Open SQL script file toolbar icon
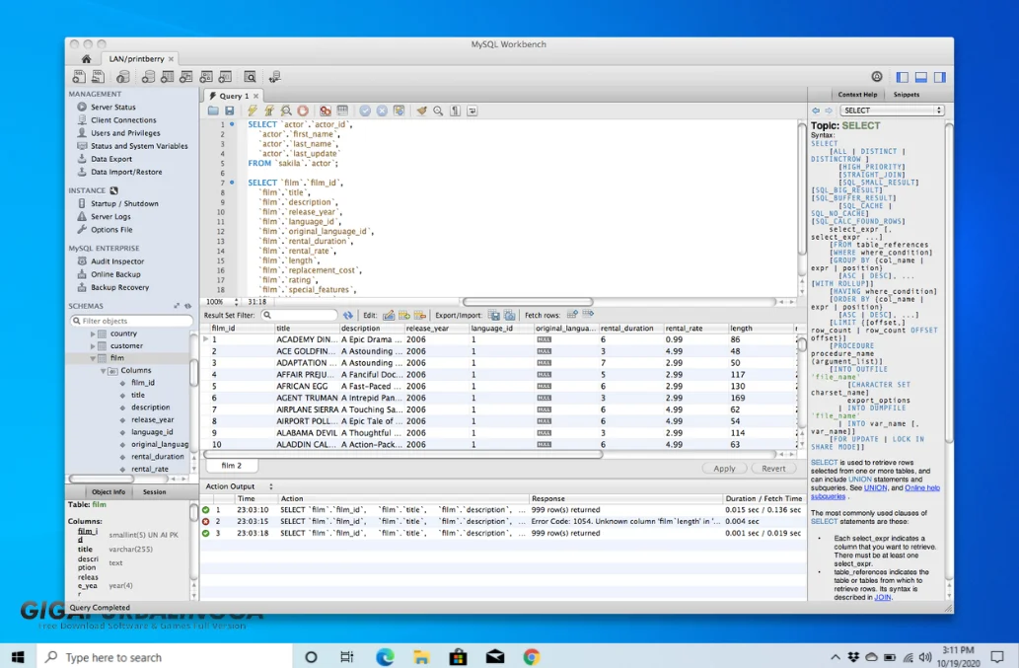1019x668 pixels. pos(98,77)
